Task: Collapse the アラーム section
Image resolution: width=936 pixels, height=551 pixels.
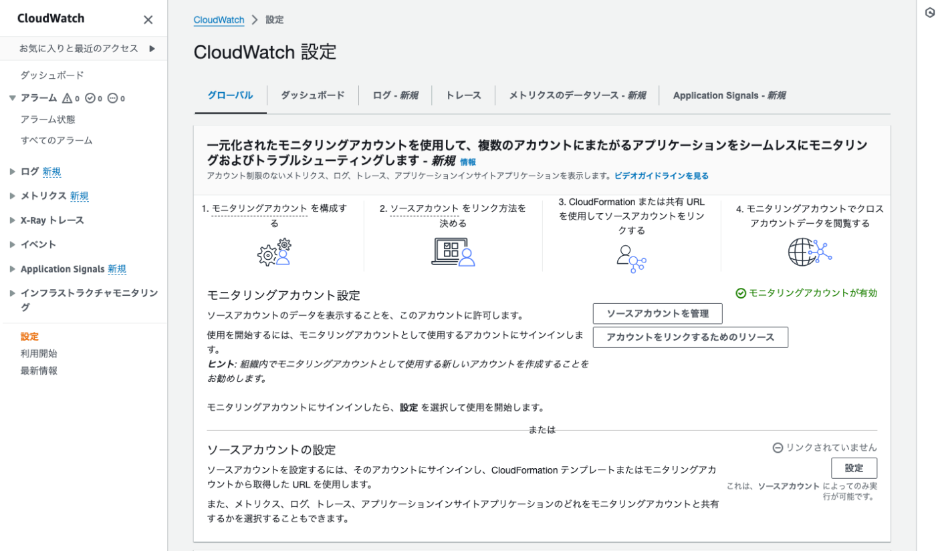Action: 12,98
